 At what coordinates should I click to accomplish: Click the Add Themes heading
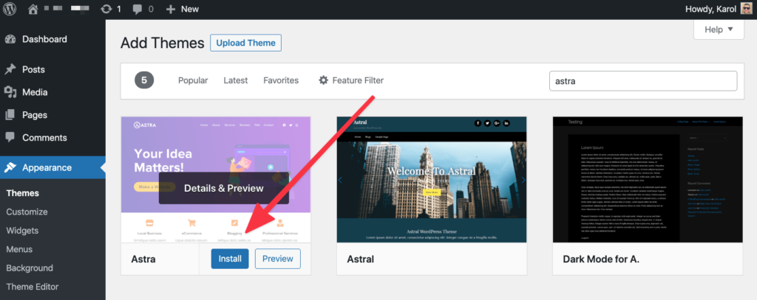pyautogui.click(x=162, y=43)
